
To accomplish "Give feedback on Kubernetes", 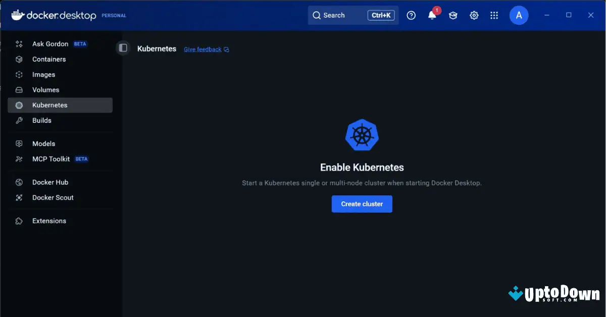I will pos(202,49).
